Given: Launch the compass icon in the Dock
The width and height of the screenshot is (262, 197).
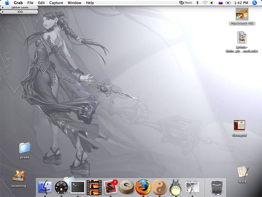Looking at the screenshot, I should point(127,187).
